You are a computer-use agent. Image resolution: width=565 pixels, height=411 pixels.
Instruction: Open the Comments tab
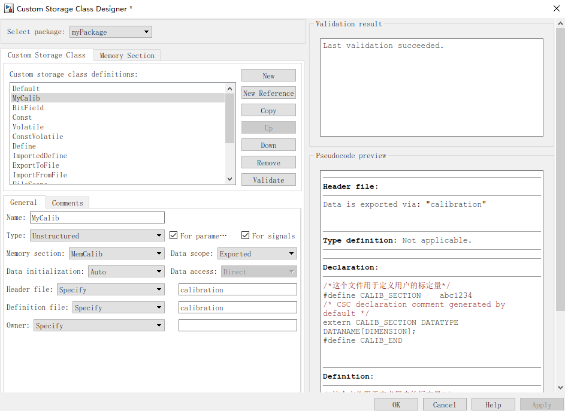click(x=67, y=203)
